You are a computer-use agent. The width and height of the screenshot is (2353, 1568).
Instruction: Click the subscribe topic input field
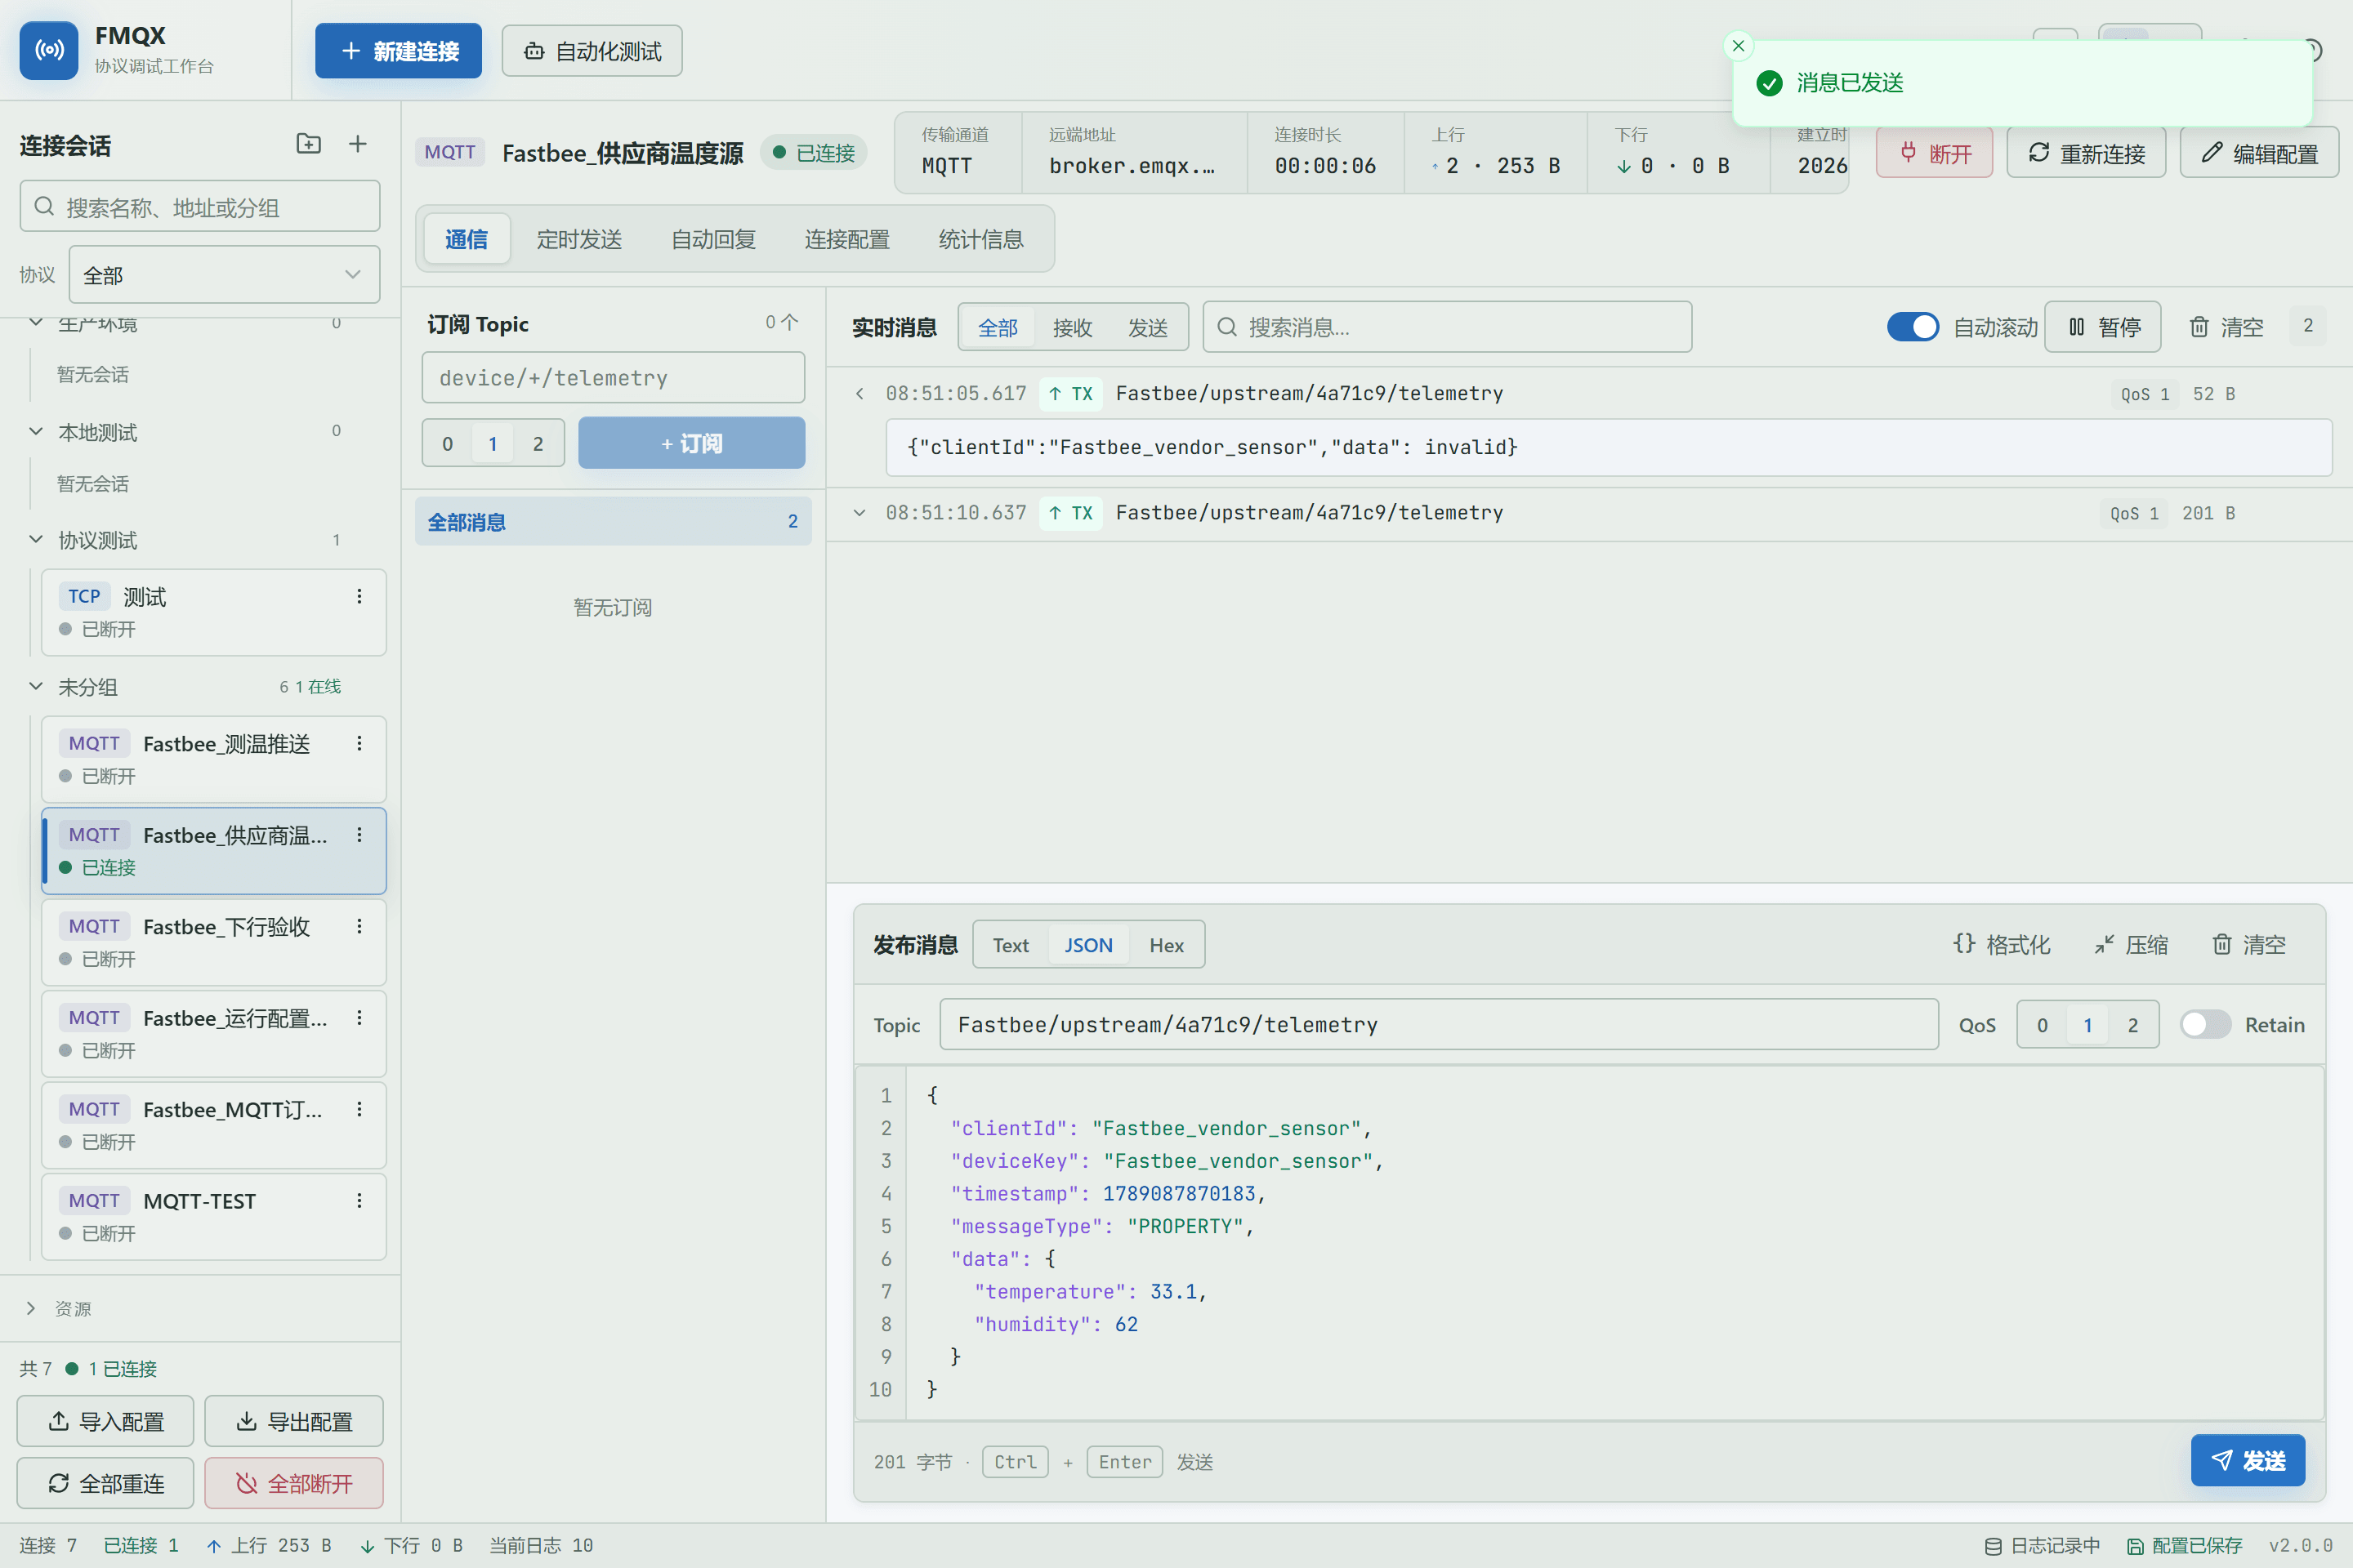pos(614,378)
